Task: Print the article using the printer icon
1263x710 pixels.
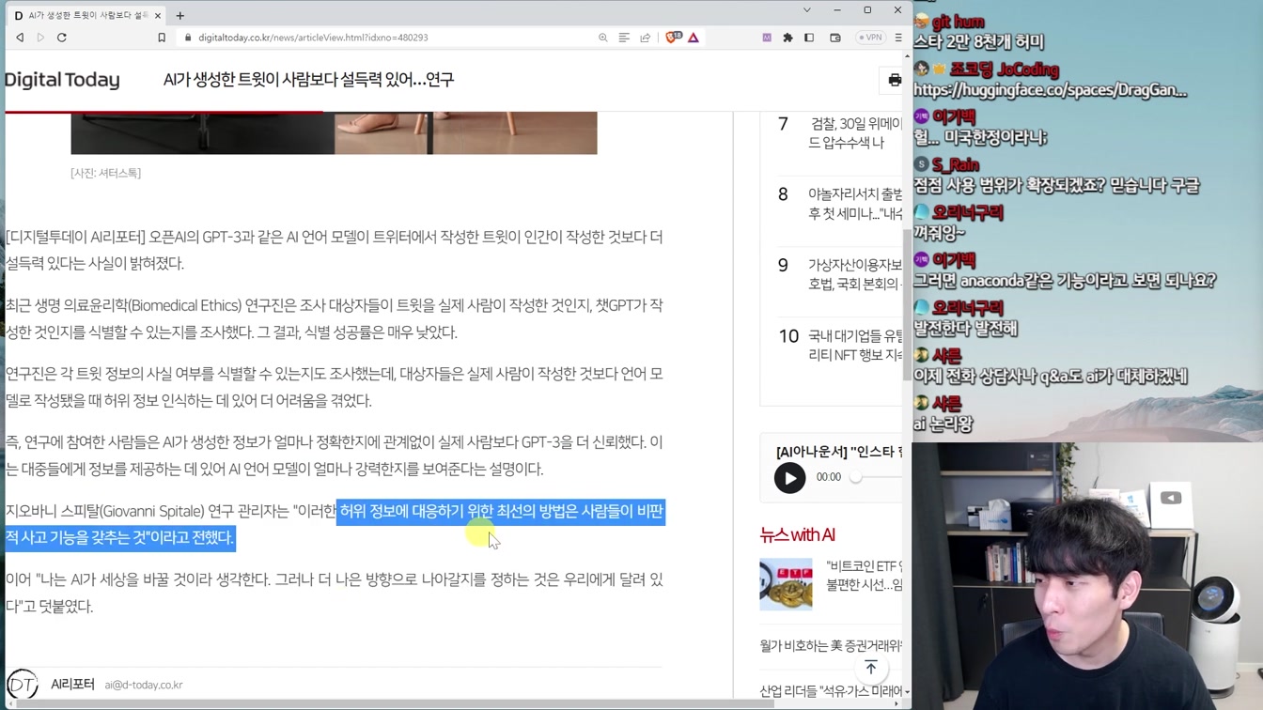Action: 895,80
